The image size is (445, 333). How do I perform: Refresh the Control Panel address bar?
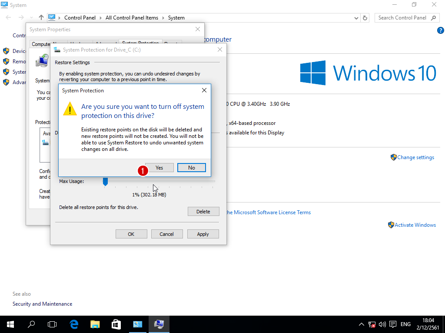click(x=365, y=18)
